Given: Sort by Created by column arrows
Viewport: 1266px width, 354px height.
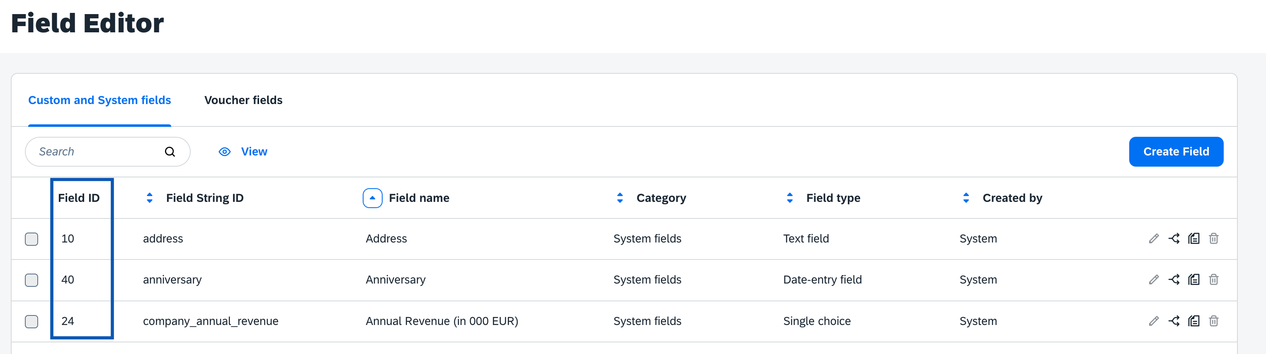Looking at the screenshot, I should 966,198.
